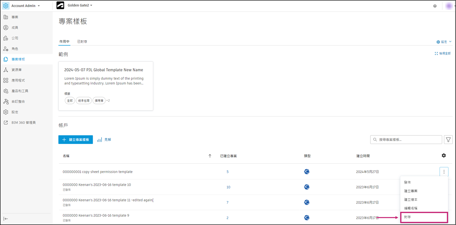Go to 成員 in the sidebar
Screen dimensions: 456x225
tap(15, 27)
